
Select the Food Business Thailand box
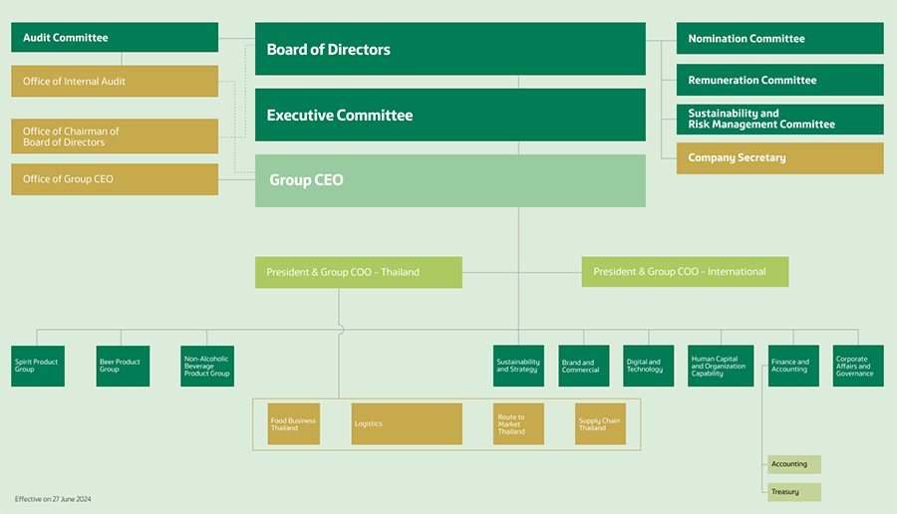click(293, 424)
